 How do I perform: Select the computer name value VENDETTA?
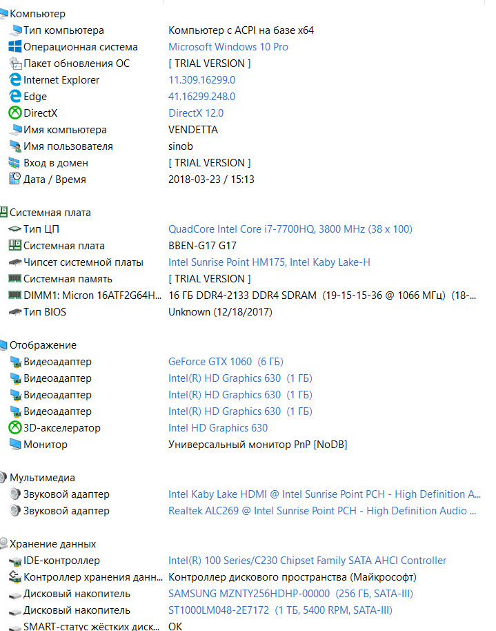click(193, 130)
